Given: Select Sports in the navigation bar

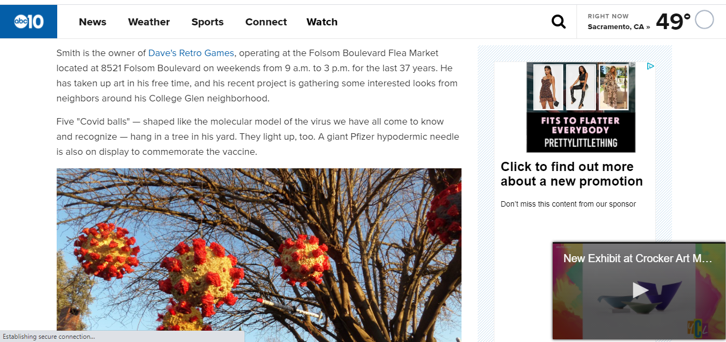Looking at the screenshot, I should (207, 22).
